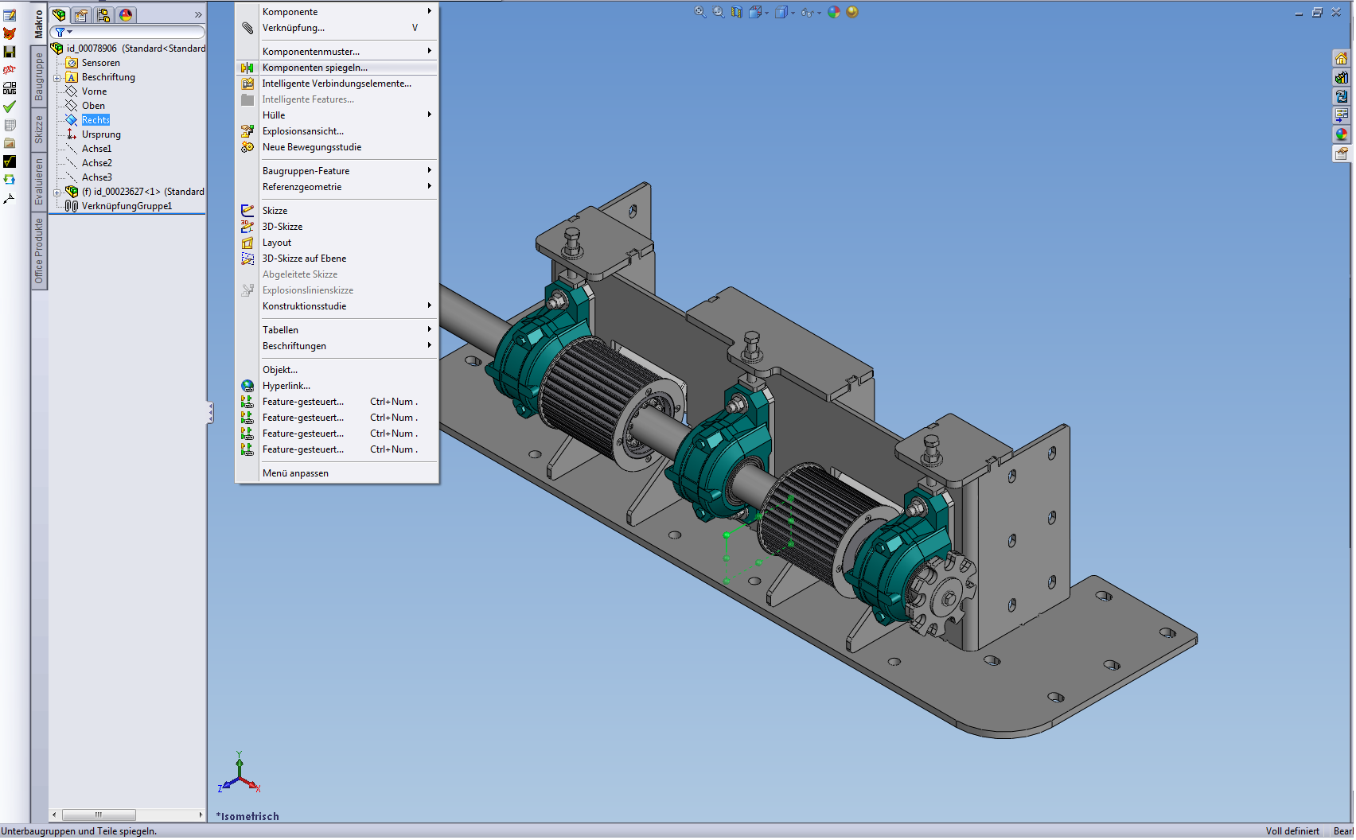This screenshot has height=840, width=1356.
Task: Open the Appearances color ball task pane tab
Action: (x=1342, y=134)
